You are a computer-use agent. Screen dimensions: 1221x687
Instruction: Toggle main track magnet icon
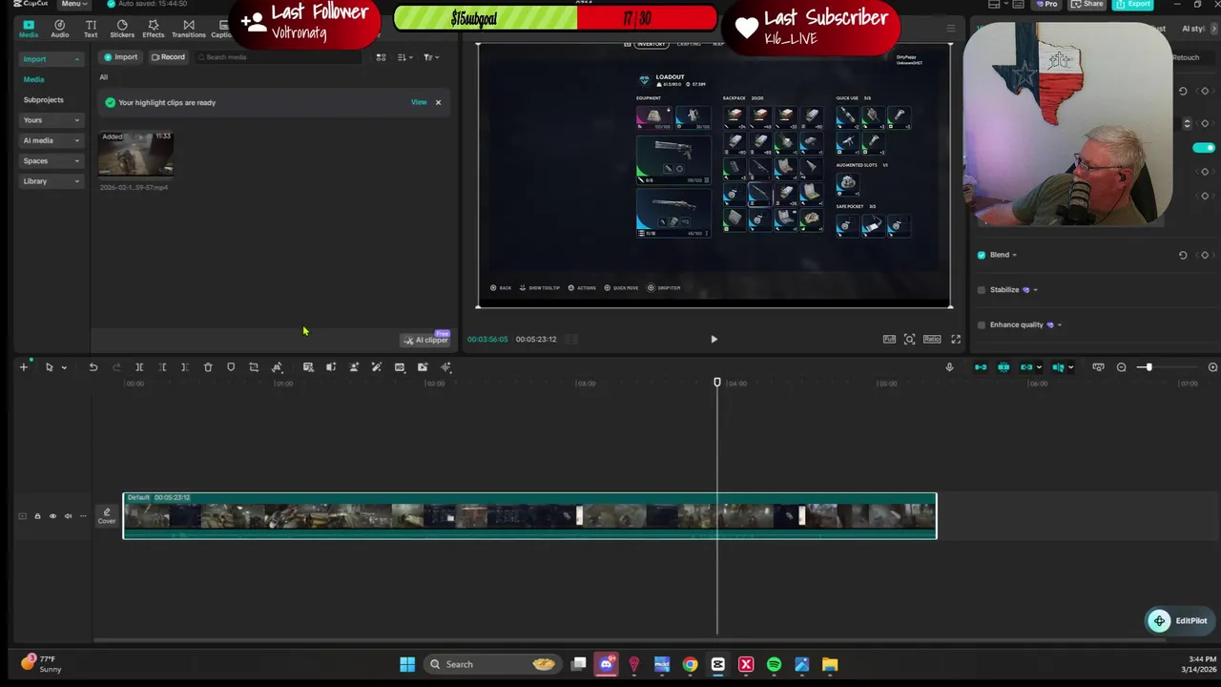(981, 367)
